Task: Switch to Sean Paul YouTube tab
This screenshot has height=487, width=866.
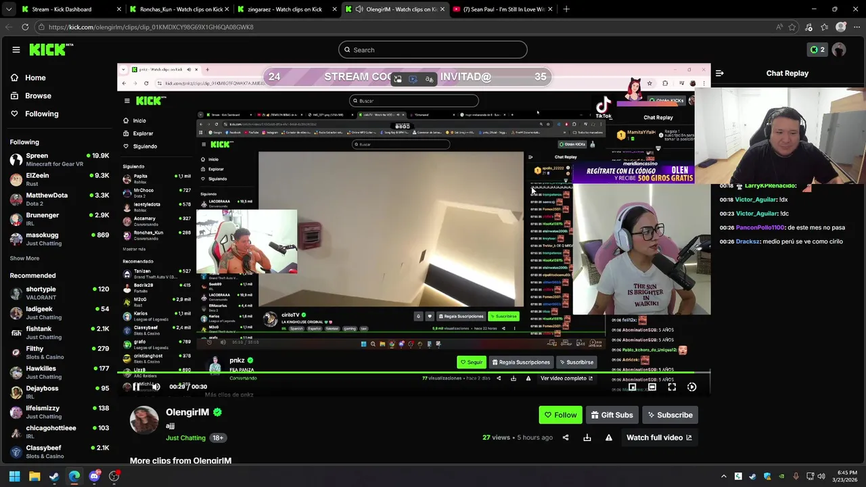Action: click(x=503, y=9)
